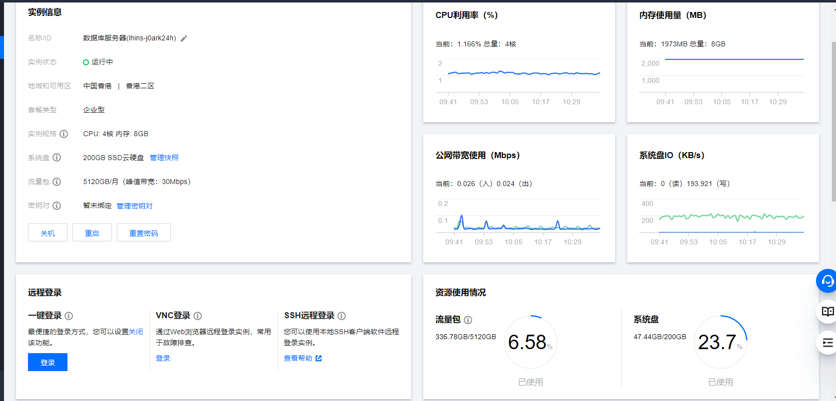The width and height of the screenshot is (836, 401).
Task: Click the blue 登录 one-click login button
Action: pyautogui.click(x=47, y=362)
